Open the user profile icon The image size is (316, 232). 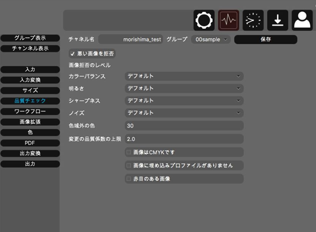[302, 20]
